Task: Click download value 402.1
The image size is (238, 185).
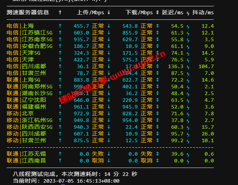Action: (130, 87)
